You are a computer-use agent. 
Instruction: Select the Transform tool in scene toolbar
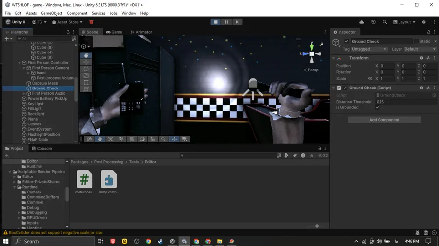pyautogui.click(x=86, y=89)
